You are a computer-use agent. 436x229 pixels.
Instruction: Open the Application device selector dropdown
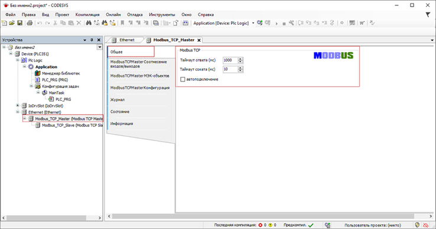pyautogui.click(x=253, y=23)
